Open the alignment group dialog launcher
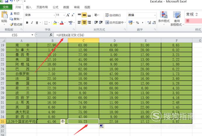Viewport: 202px width, 136px height. pyautogui.click(x=125, y=29)
